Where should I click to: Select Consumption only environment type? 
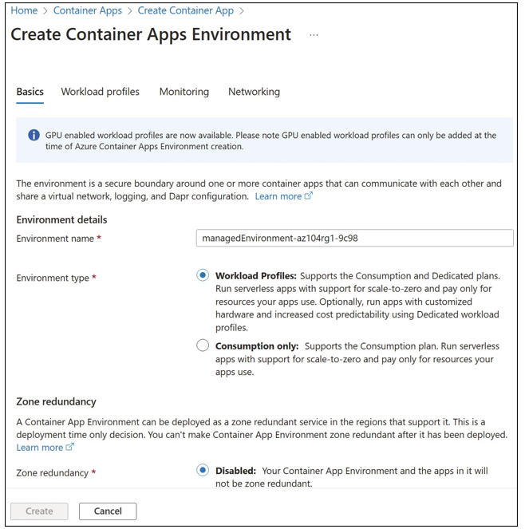tap(203, 345)
